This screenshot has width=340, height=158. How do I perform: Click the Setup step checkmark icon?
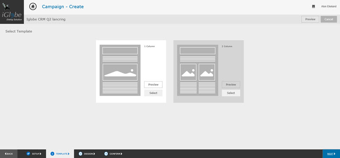(x=28, y=154)
